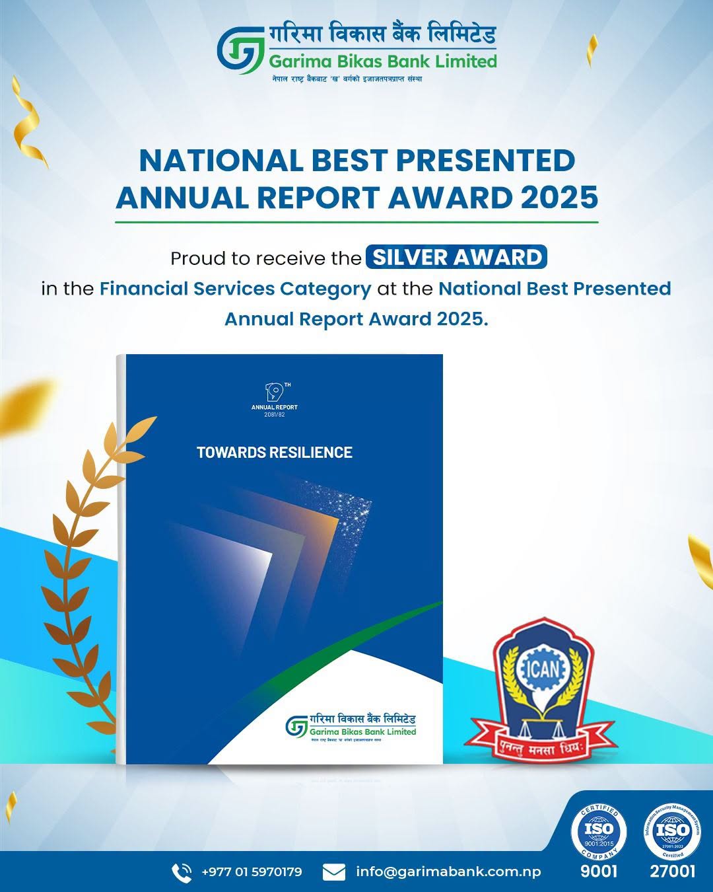
Task: Click the small Garima logo on report cover
Action: [296, 725]
